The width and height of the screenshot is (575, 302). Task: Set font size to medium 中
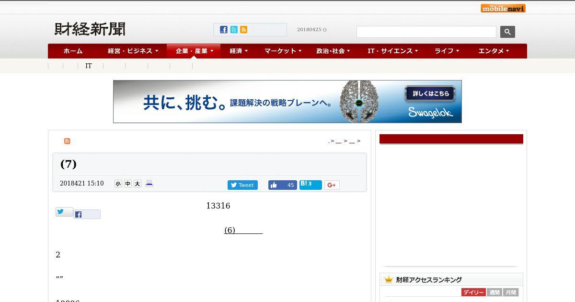coord(128,184)
